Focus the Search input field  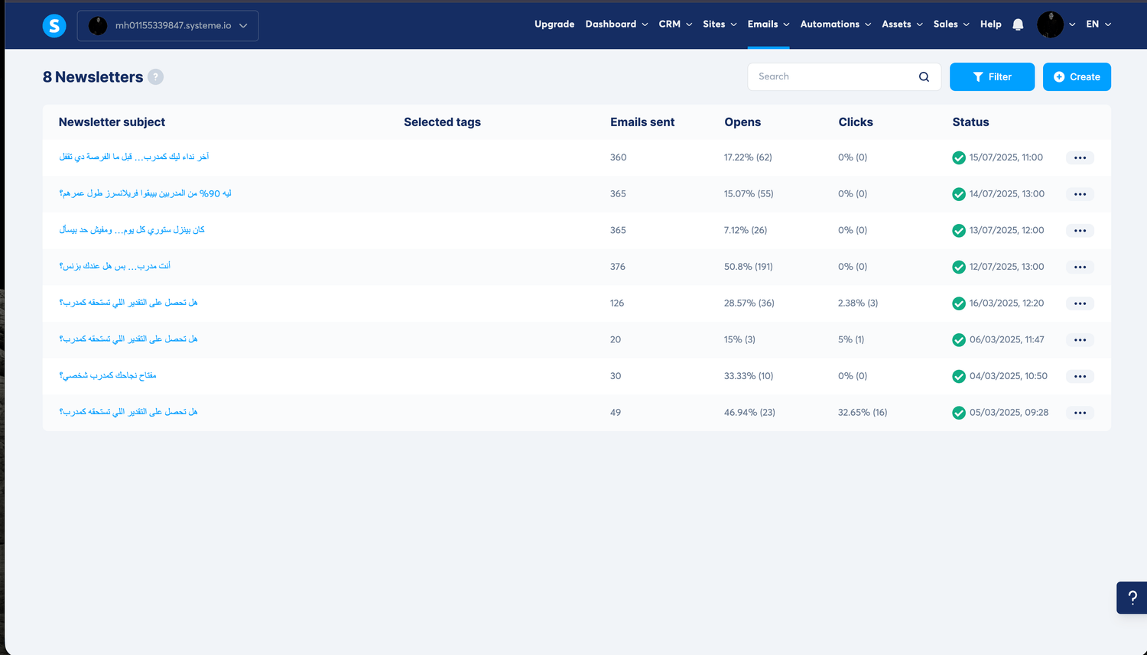[x=833, y=77]
